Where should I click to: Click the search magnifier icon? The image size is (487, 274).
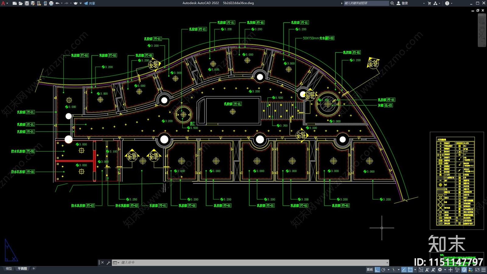392,3
